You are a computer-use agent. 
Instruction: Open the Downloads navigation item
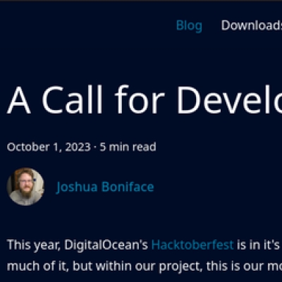pyautogui.click(x=252, y=25)
